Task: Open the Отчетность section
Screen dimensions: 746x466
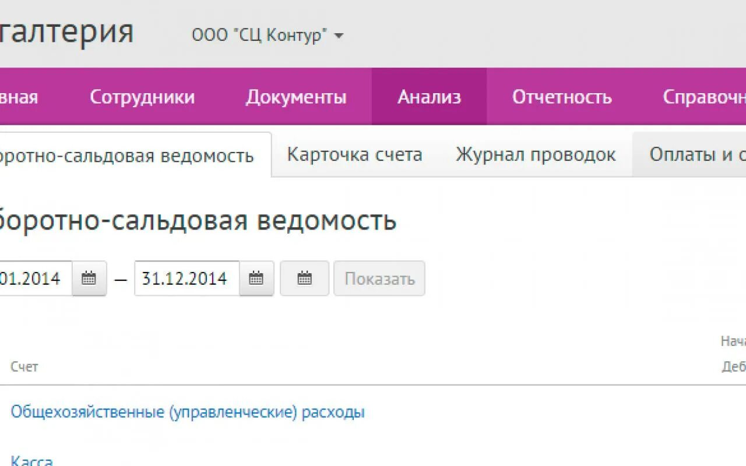Action: [x=562, y=97]
